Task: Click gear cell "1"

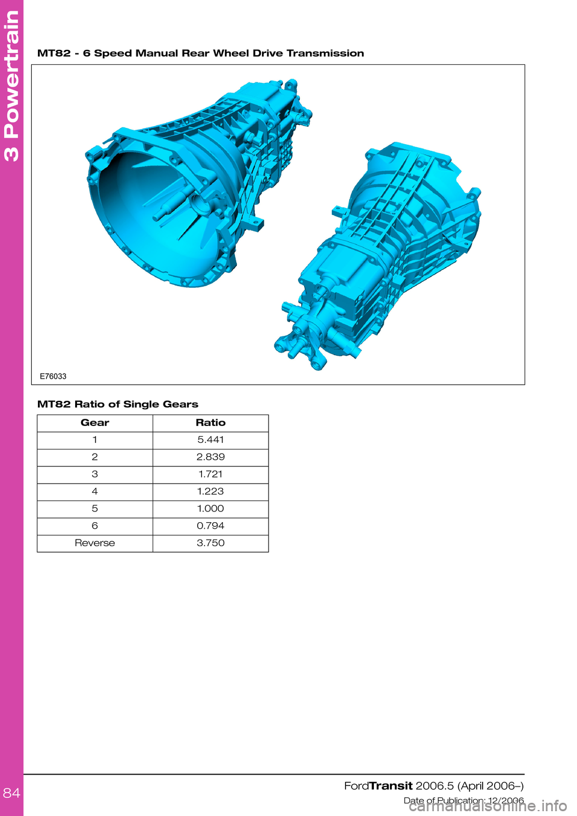Action: (95, 440)
